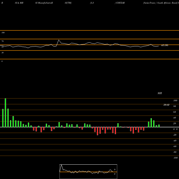Click the deepest red MR histogram bar
Screen dimensions: 179x179
[97, 131]
